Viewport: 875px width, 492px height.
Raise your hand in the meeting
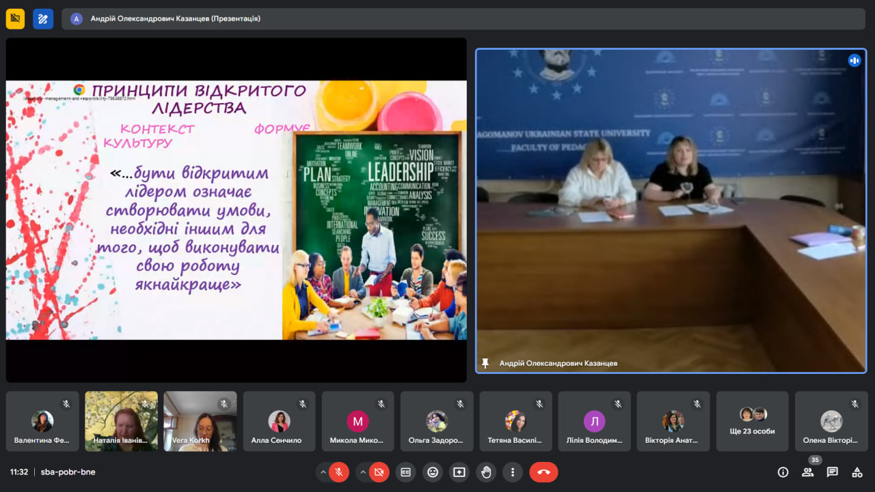tap(486, 472)
